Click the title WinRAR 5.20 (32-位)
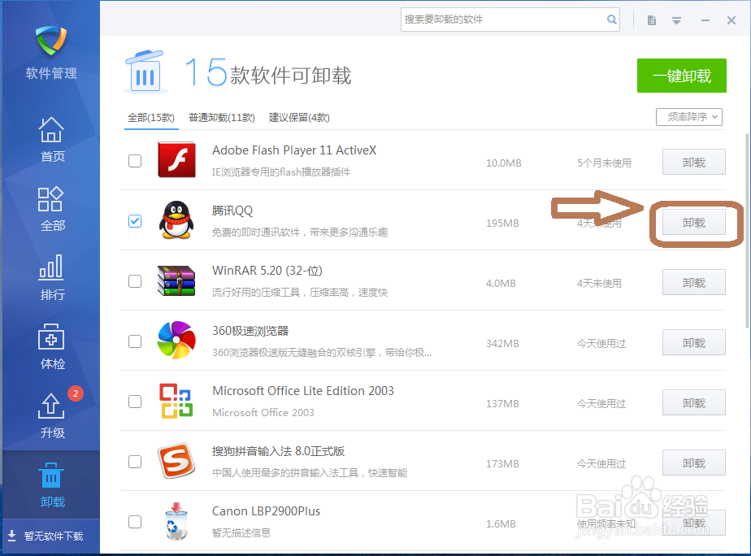The image size is (751, 556). 267,271
